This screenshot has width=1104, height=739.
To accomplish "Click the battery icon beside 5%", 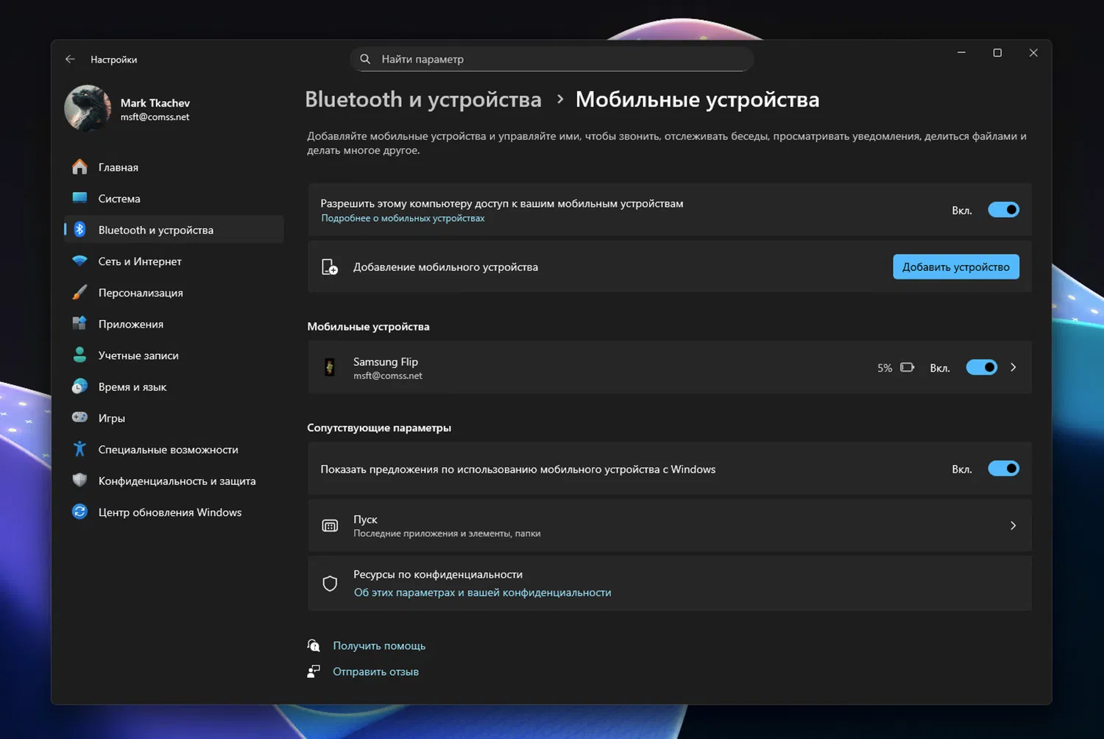I will (907, 367).
